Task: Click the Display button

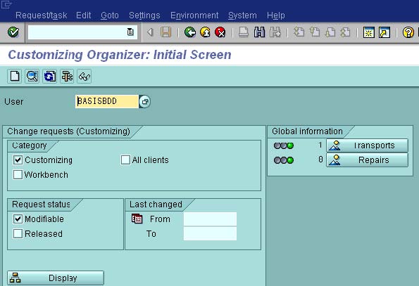Action: point(56,278)
